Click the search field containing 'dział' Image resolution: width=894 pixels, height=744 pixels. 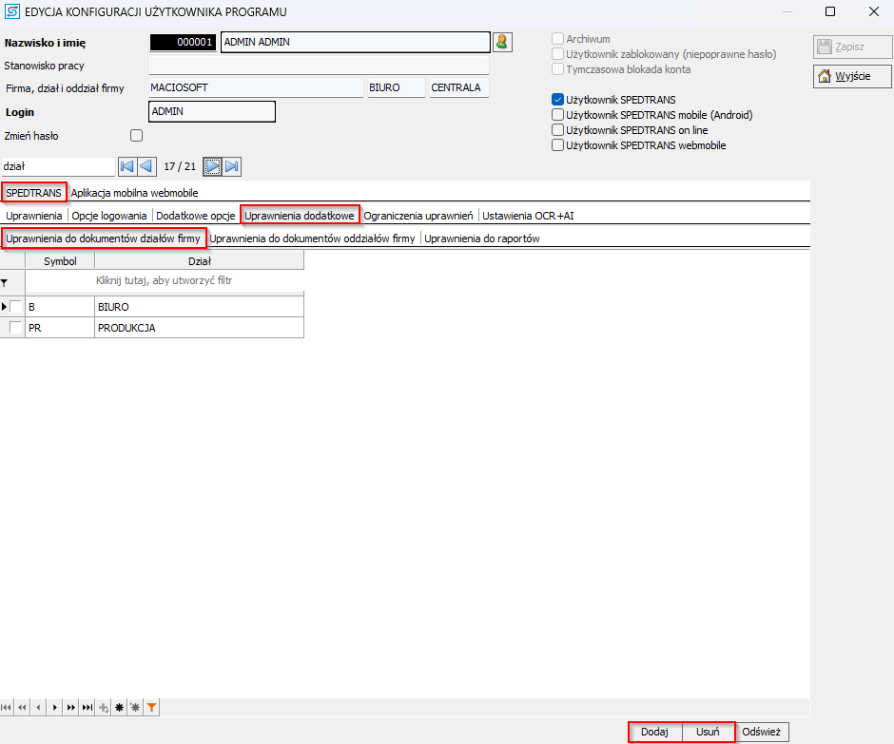pyautogui.click(x=58, y=166)
